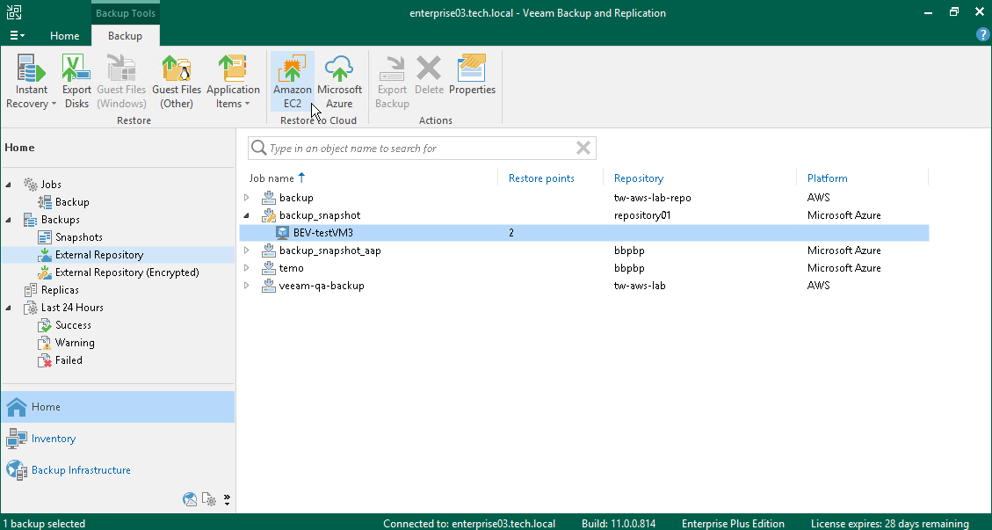Screen dimensions: 992x530
Task: Click the Delete ribbon action
Action: 429,75
